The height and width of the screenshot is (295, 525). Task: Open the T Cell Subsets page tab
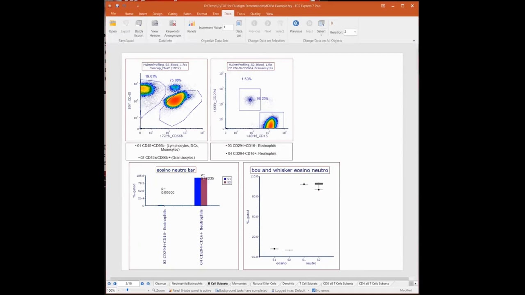(308, 284)
